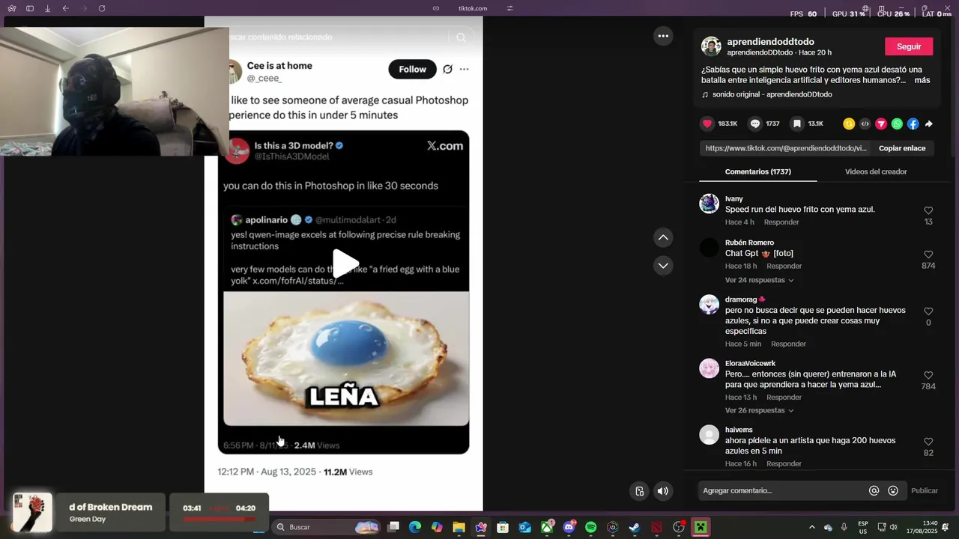This screenshot has width=959, height=539.
Task: Expand the description with más
Action: coord(922,80)
